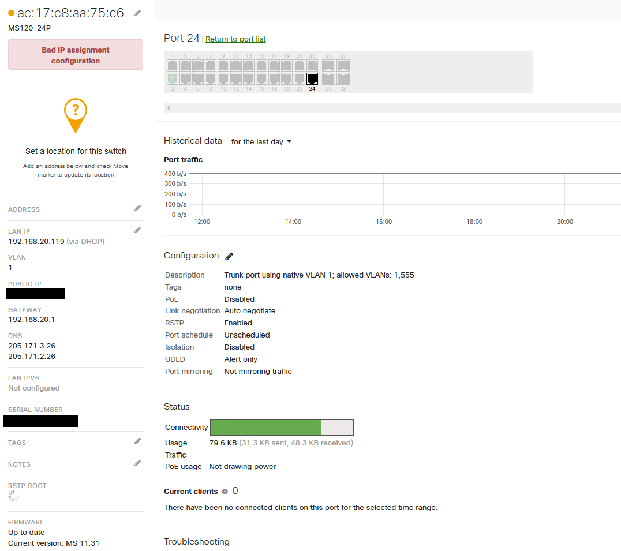This screenshot has height=551, width=621.
Task: Edit the switch ADDRESS field
Action: tap(137, 208)
